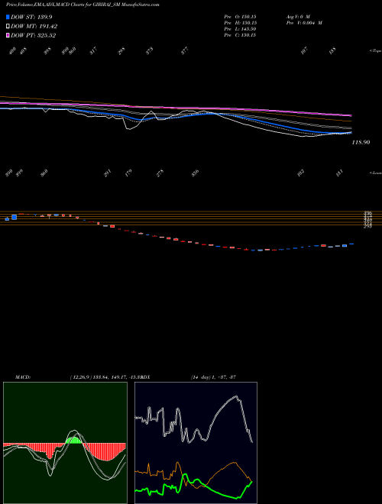The height and width of the screenshot is (504, 382).
Task: Click the 'Tops' label at right edge
Action: [376, 51]
